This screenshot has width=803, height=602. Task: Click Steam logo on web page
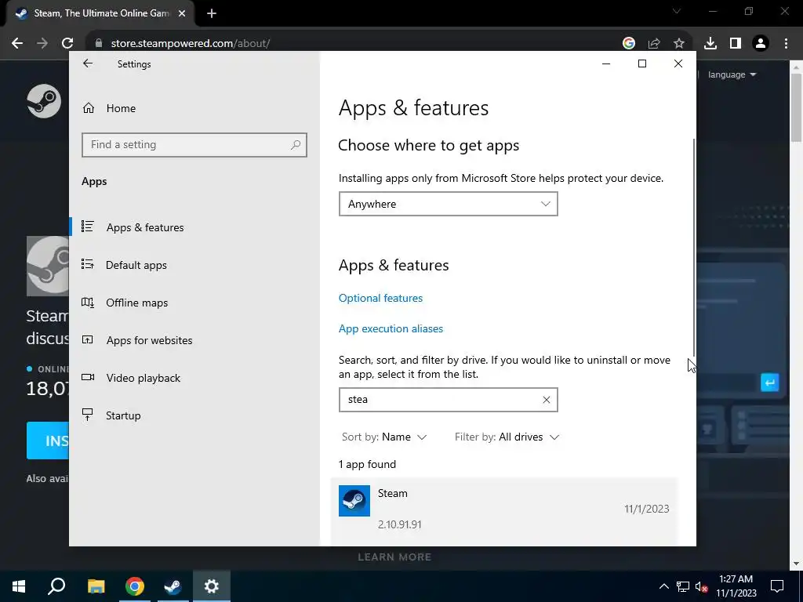pos(44,101)
